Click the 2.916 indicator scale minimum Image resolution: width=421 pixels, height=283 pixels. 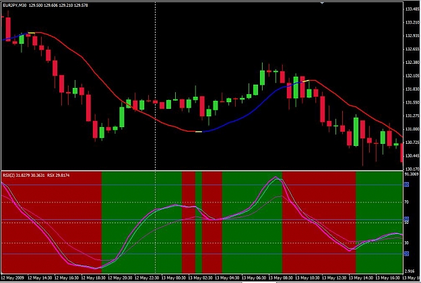(410, 271)
